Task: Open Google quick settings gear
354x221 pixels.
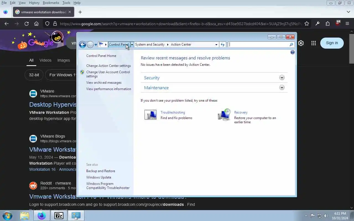Action: (x=301, y=43)
